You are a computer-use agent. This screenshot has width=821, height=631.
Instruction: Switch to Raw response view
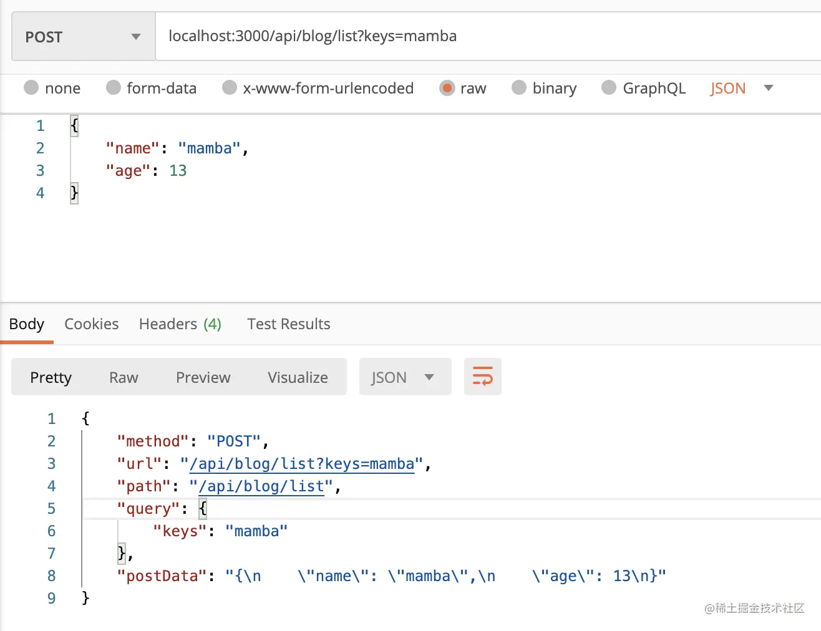124,377
